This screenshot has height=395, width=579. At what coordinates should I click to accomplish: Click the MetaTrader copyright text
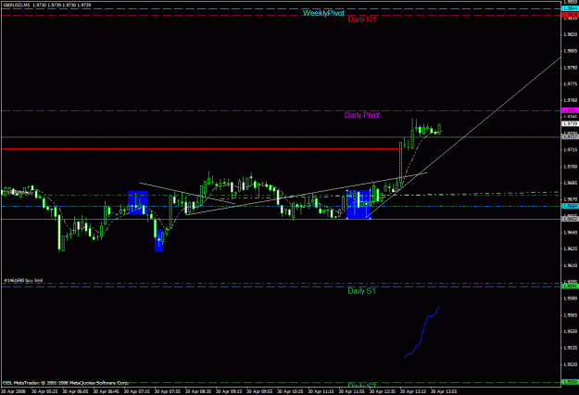point(66,383)
